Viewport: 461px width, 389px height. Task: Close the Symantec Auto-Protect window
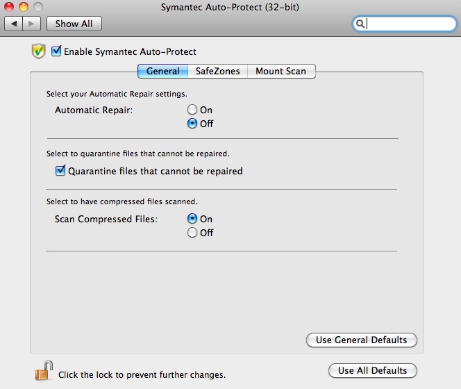pos(10,7)
